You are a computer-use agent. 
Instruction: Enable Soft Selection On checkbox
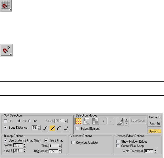[5, 121]
